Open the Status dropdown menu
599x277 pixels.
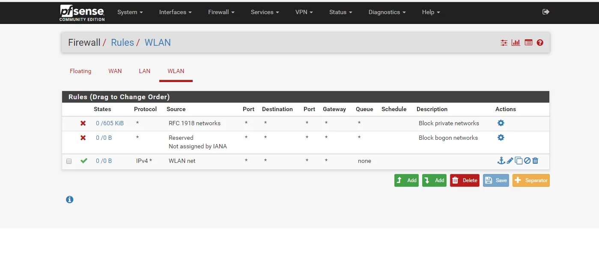pos(341,12)
